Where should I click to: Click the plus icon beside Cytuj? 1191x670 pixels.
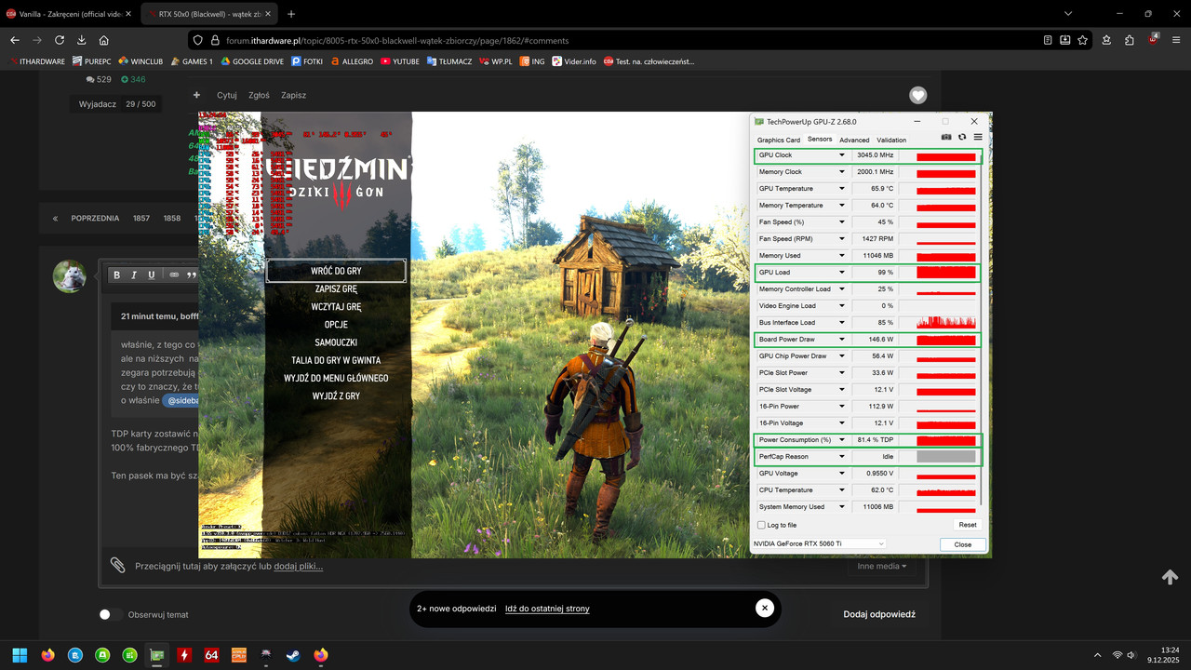[196, 95]
